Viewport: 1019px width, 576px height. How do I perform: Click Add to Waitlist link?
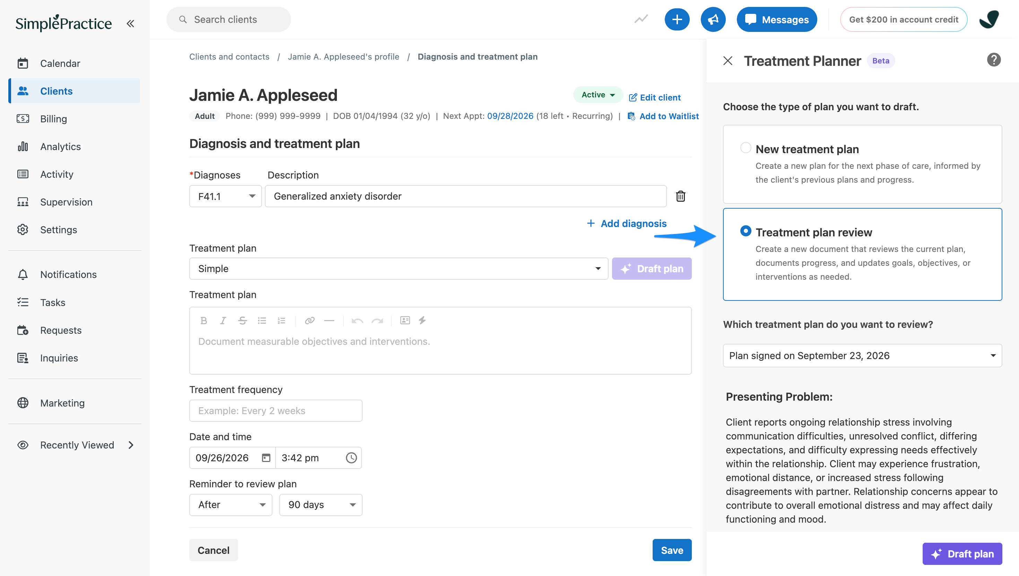pos(663,116)
